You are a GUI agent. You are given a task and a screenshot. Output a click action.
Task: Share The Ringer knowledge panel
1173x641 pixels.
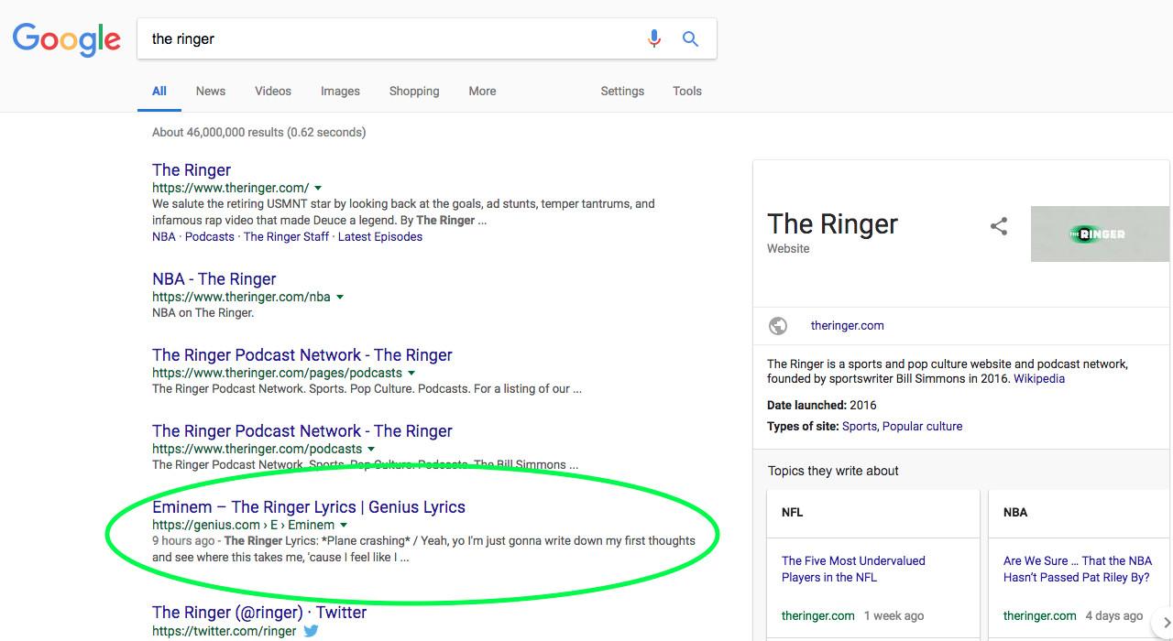999,226
